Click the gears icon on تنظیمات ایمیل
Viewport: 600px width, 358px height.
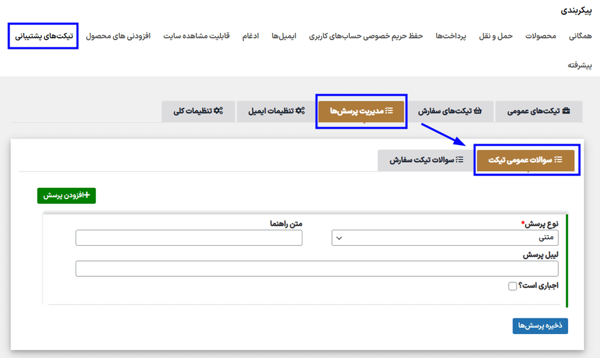[301, 111]
